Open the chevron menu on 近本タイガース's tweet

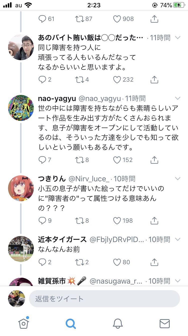tap(177, 239)
